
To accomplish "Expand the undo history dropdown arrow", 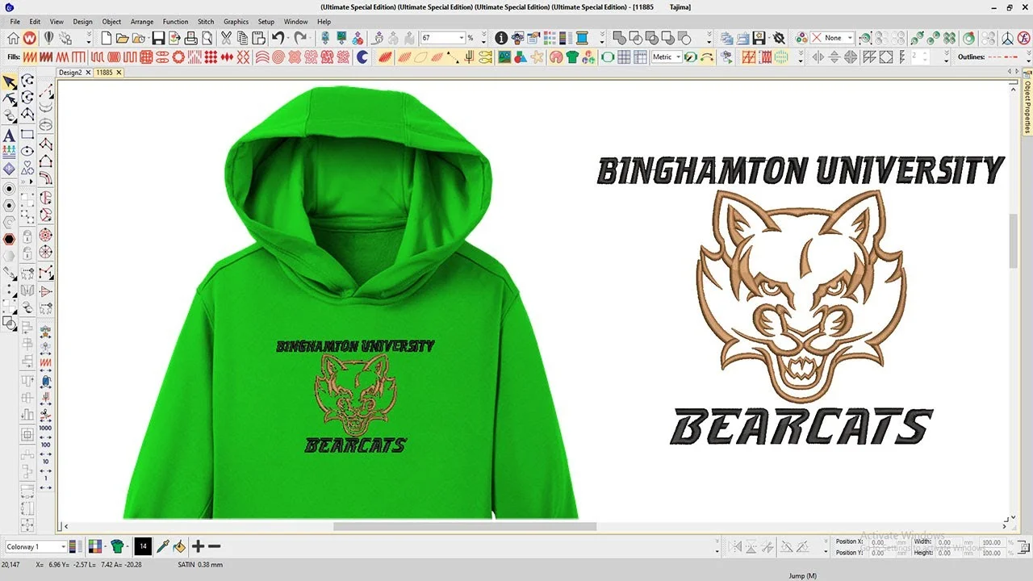I will tap(288, 38).
